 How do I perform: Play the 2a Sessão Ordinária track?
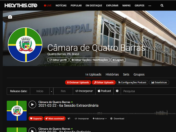(x=32, y=130)
